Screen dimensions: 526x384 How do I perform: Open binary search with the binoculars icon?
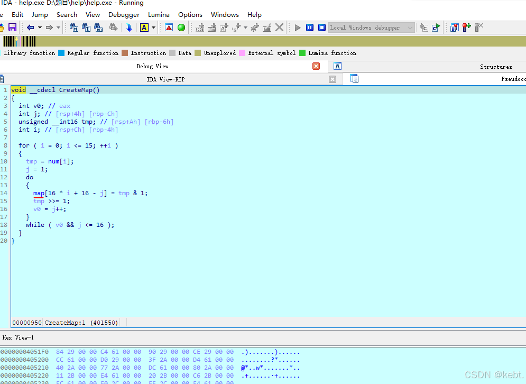coord(98,27)
